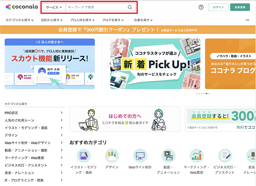Click the search magnifier icon
The height and width of the screenshot is (186, 256).
(130, 7)
